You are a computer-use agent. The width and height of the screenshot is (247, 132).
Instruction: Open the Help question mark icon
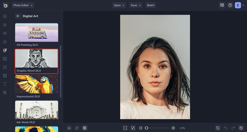(x=230, y=5)
